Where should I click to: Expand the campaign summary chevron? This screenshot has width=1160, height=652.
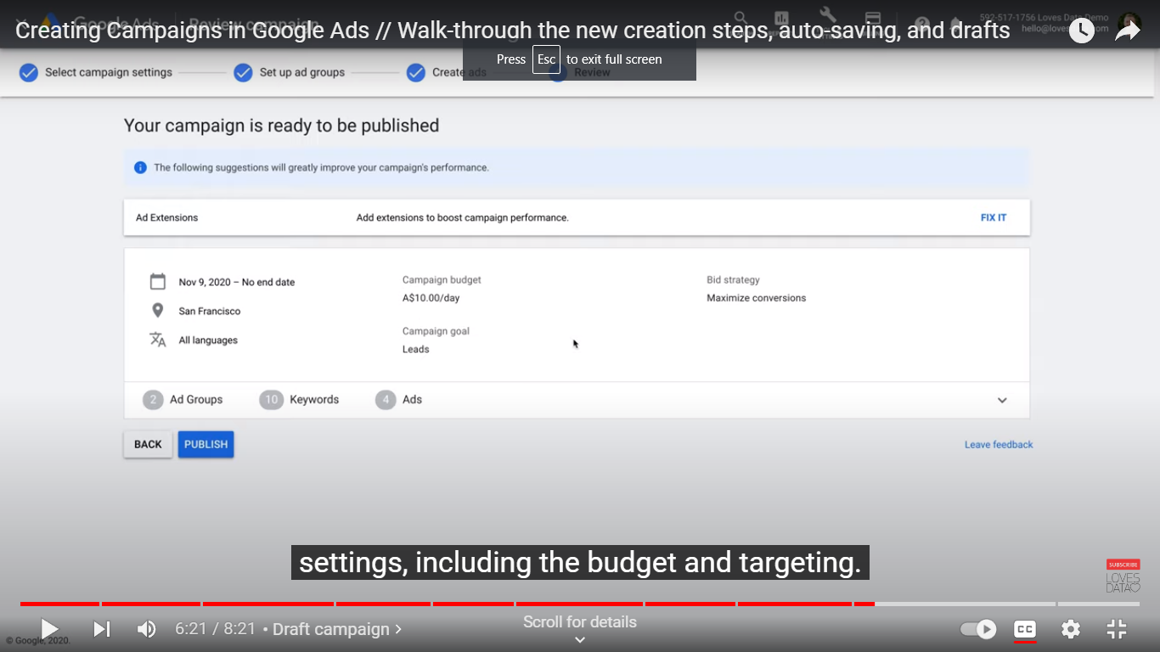[1002, 401]
